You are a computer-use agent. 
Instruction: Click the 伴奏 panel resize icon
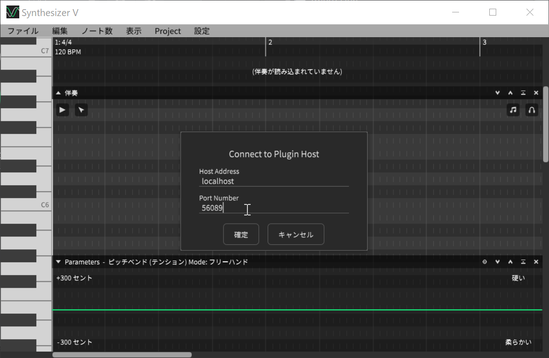pyautogui.click(x=523, y=93)
